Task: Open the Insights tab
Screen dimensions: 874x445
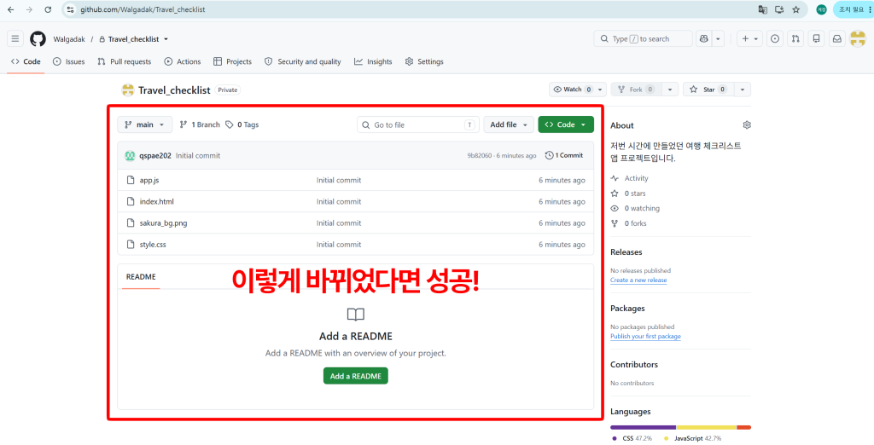Action: coord(373,62)
